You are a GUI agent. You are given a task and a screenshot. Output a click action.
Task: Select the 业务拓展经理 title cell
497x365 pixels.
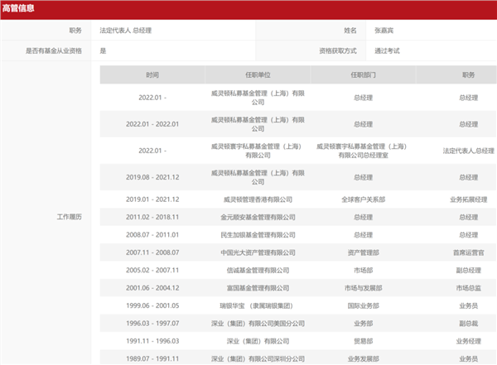tap(468, 199)
